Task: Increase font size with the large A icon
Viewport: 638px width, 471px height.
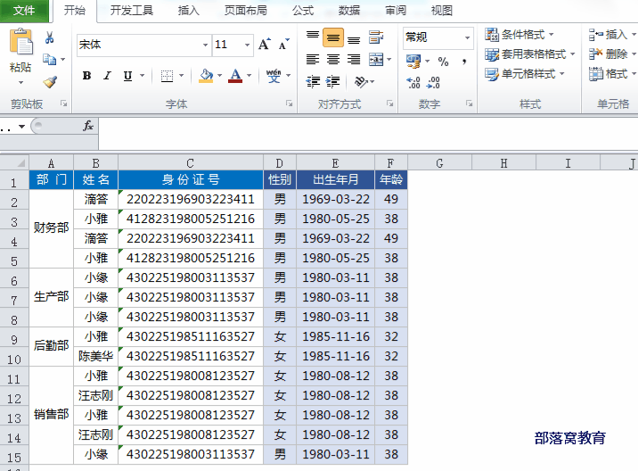Action: click(264, 44)
